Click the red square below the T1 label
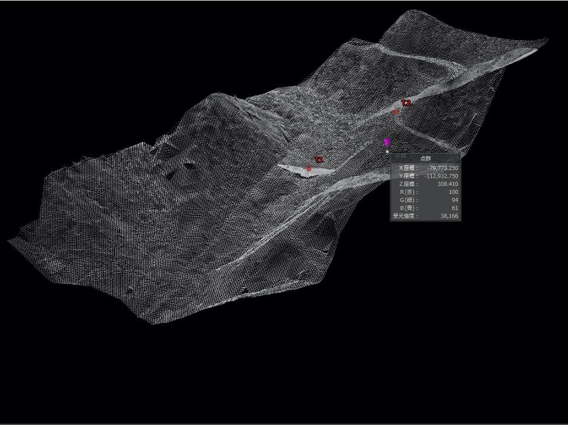This screenshot has width=568, height=425. coord(308,169)
